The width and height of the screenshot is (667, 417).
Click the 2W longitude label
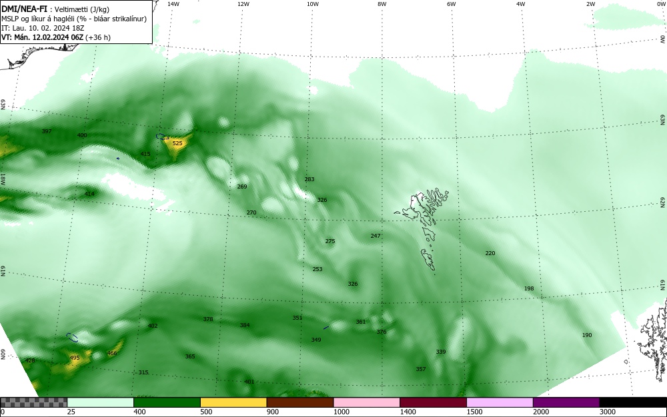[590, 4]
